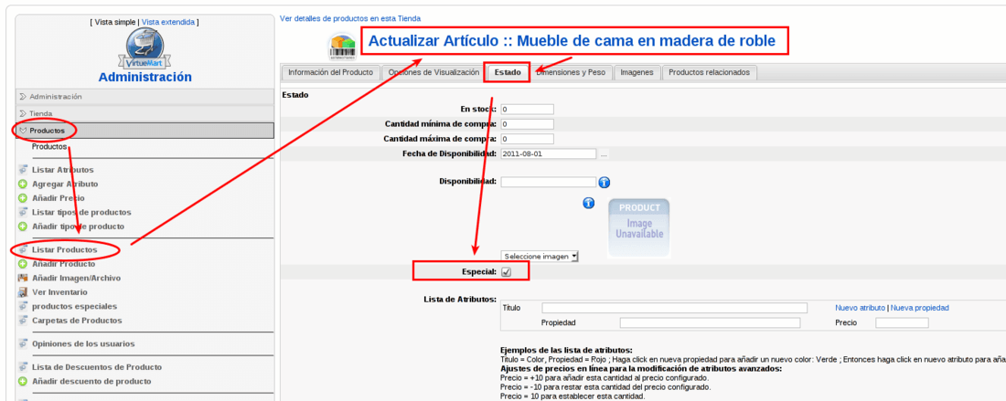Click the Nueva propiedad link
The image size is (1006, 401).
click(919, 308)
